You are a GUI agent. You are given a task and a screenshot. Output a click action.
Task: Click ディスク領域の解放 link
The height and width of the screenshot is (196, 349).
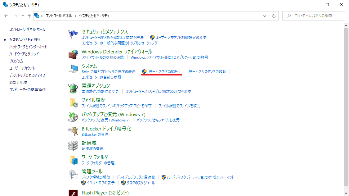96,177
